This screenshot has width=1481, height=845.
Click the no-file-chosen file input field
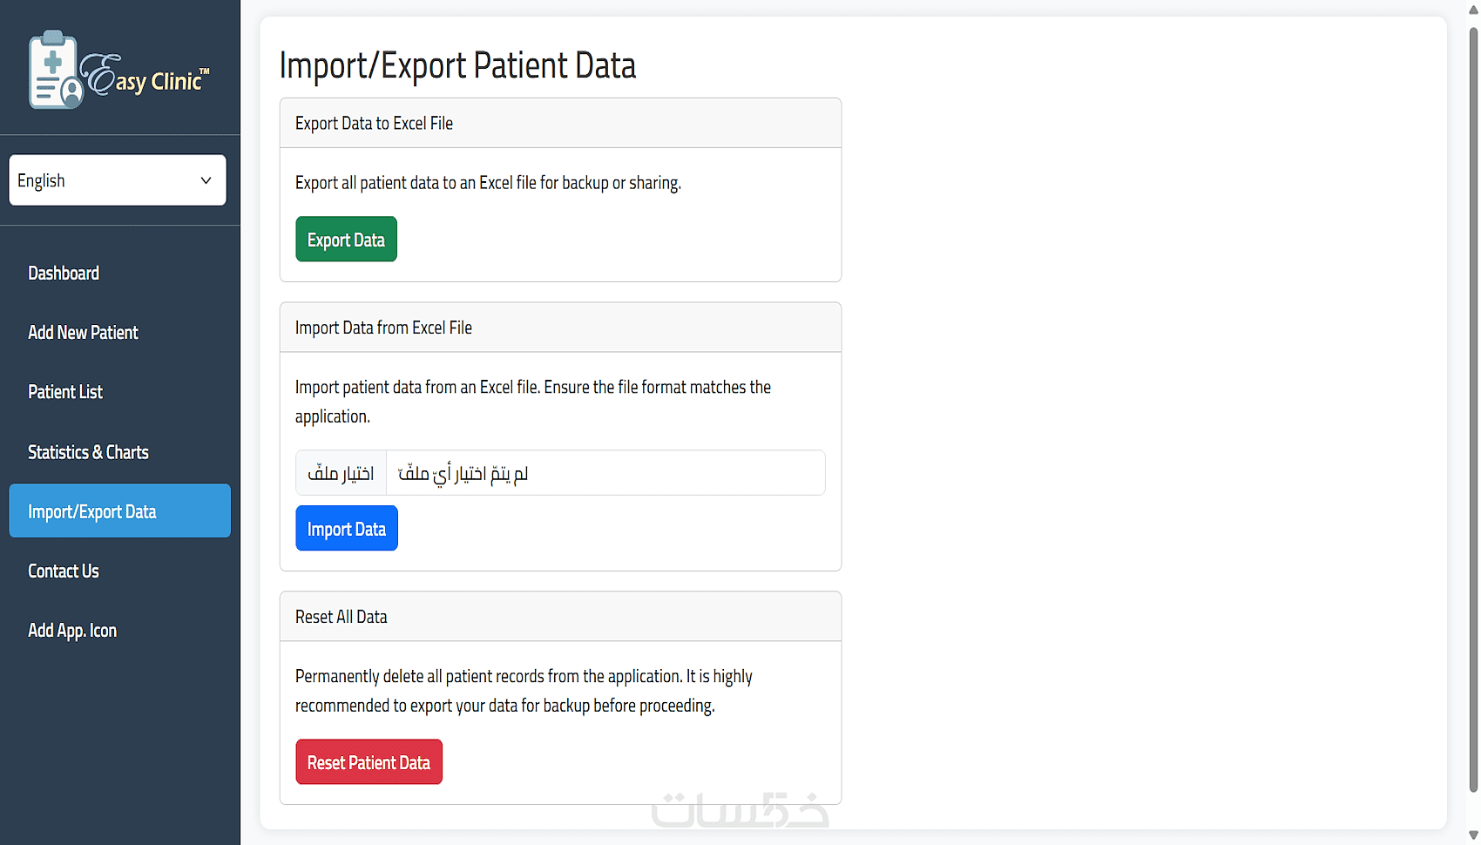coord(605,473)
